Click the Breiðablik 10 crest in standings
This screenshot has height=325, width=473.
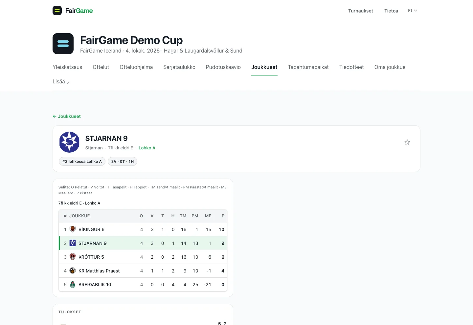pos(73,284)
